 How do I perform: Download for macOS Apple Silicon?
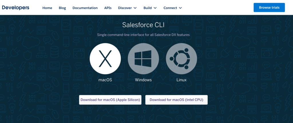(110, 100)
